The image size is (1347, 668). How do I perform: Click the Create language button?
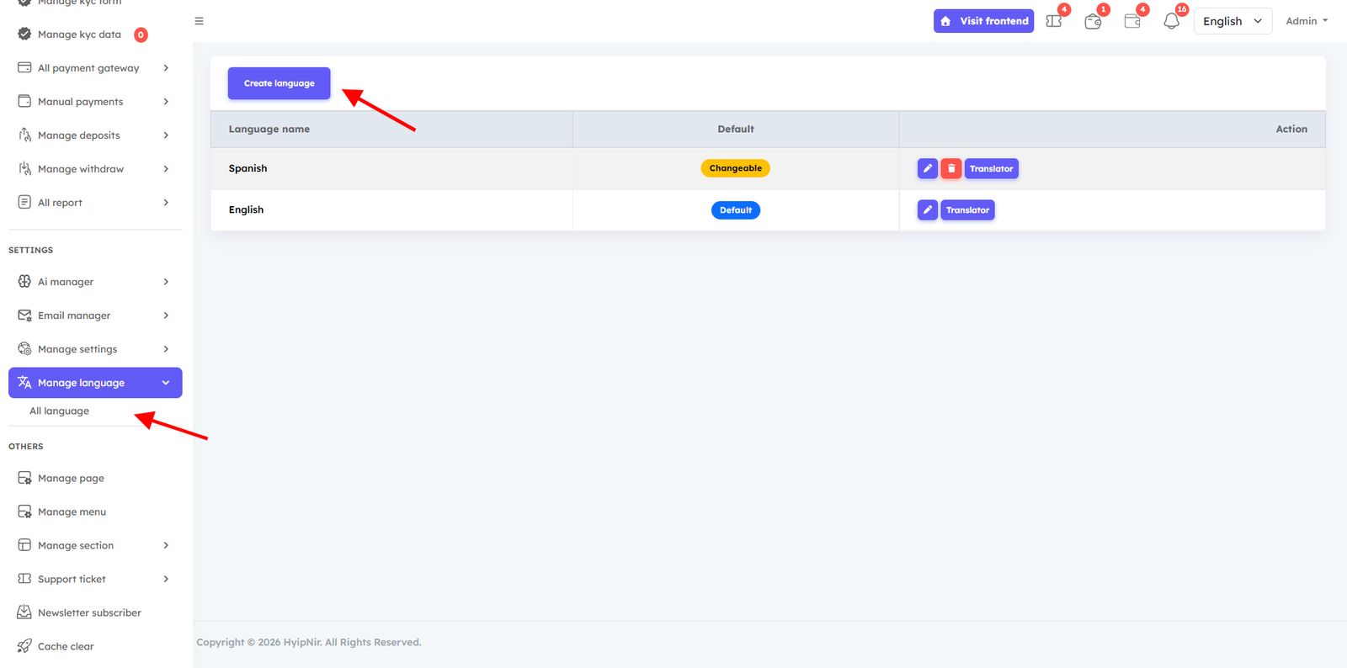tap(279, 82)
